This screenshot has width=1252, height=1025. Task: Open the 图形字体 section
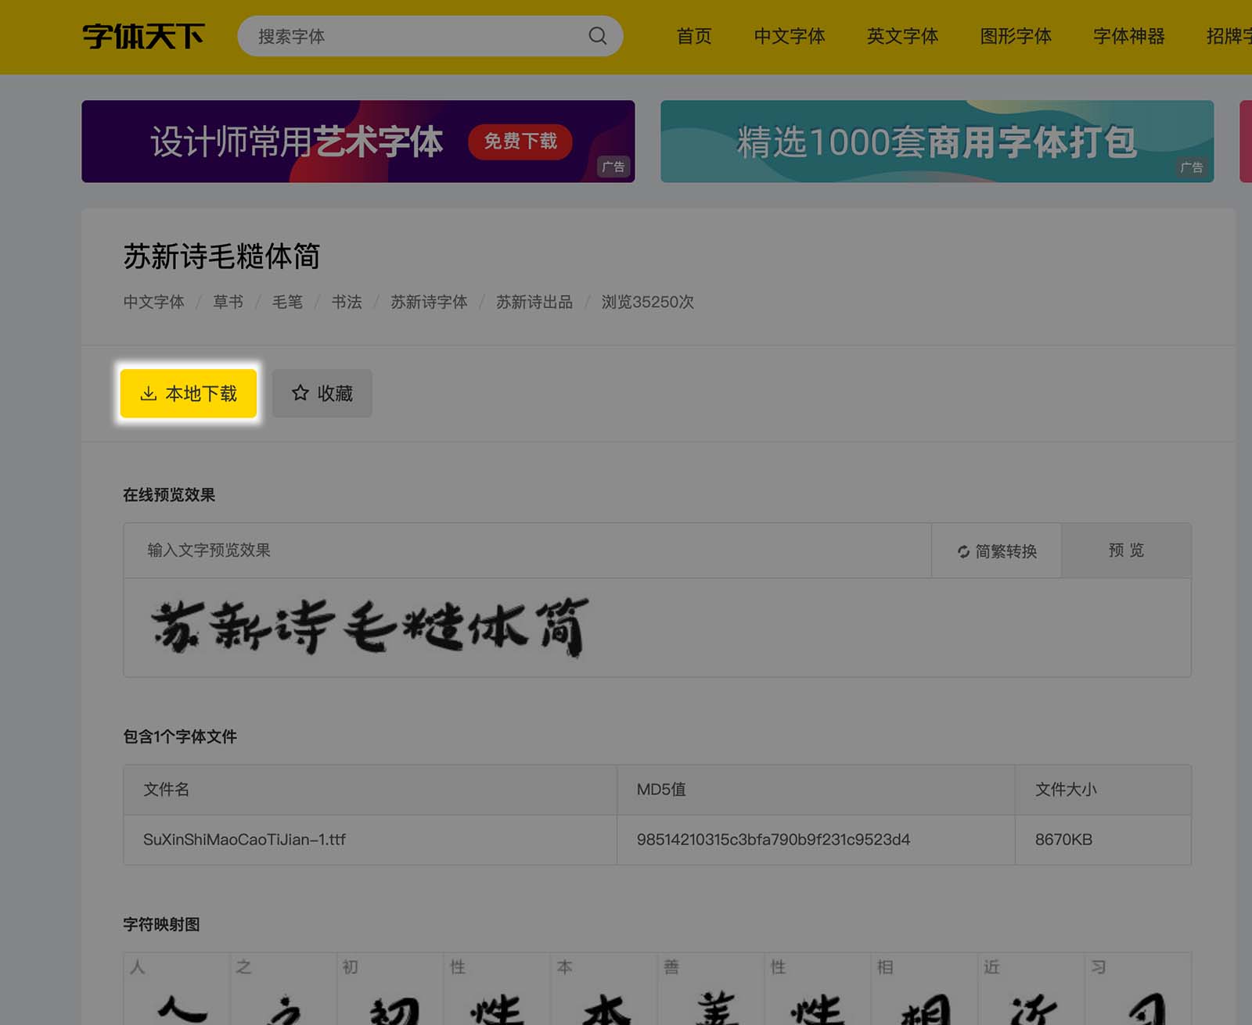point(1015,36)
